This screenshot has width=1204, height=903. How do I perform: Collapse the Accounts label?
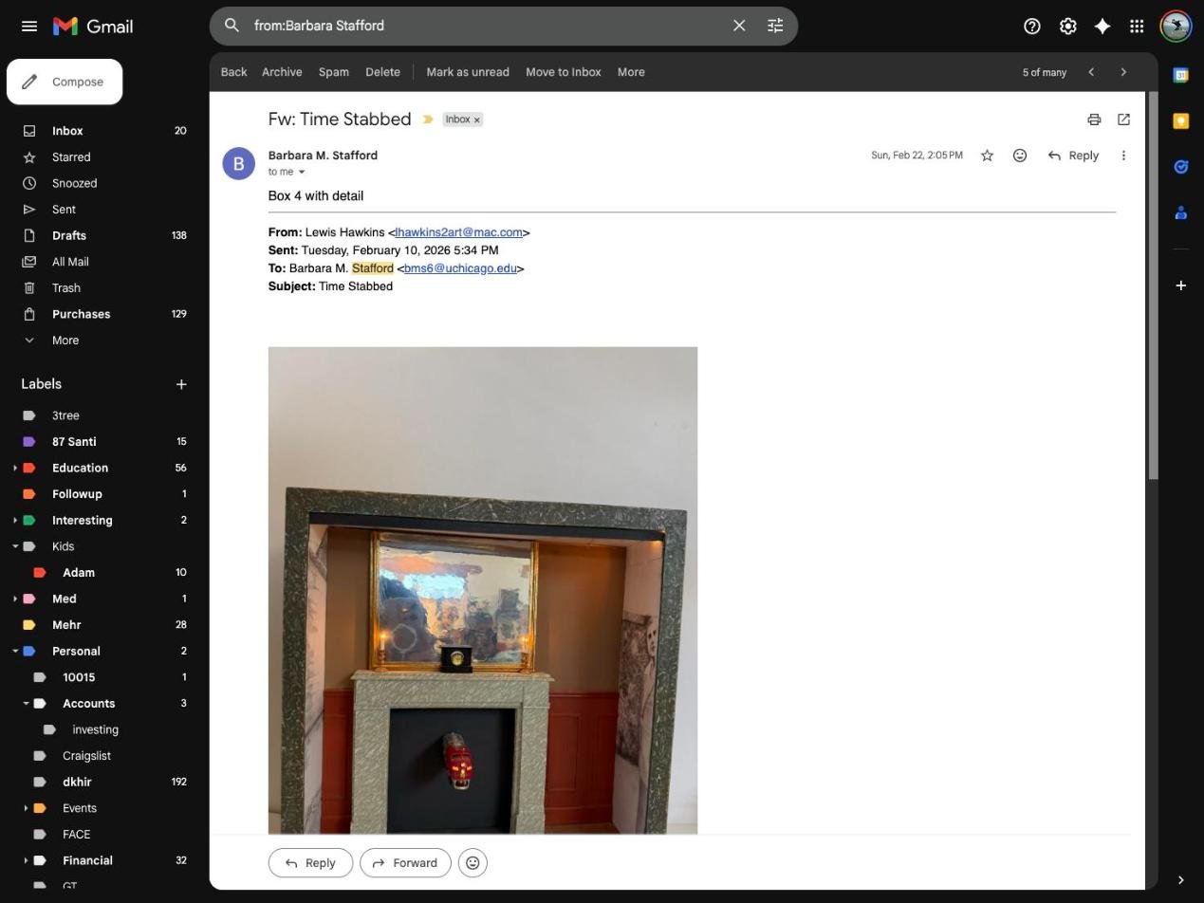coord(26,704)
